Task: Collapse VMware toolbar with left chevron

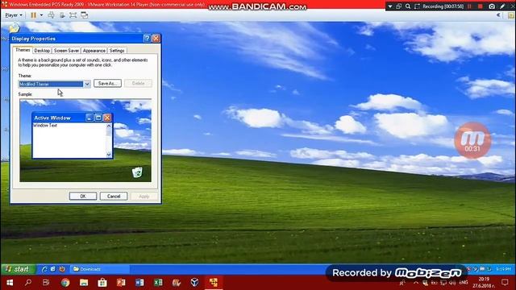Action: point(498,15)
